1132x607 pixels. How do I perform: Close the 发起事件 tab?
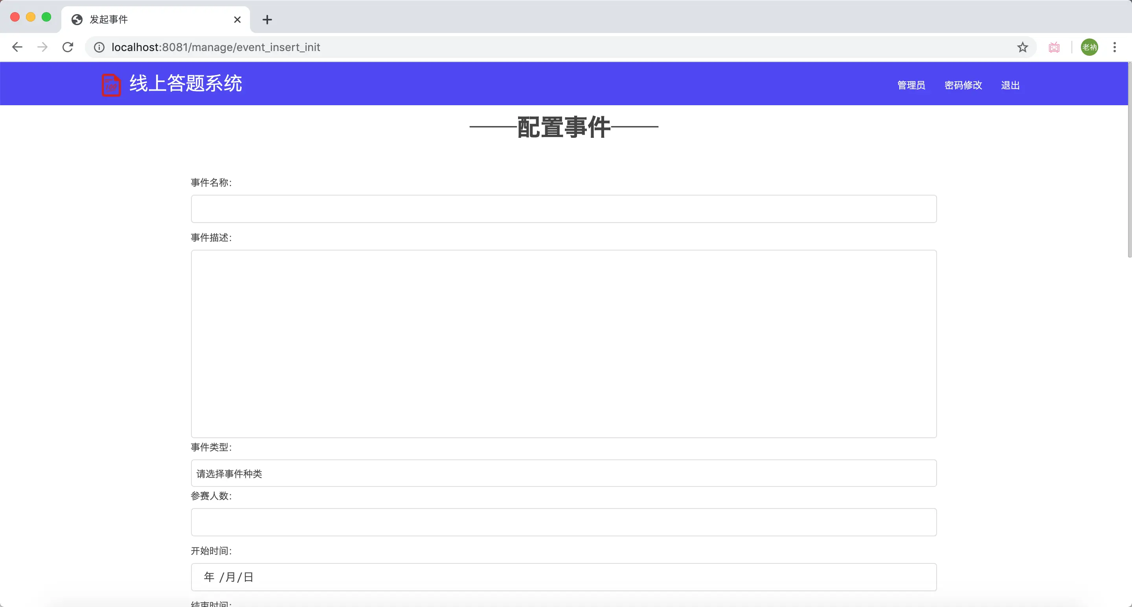point(237,20)
